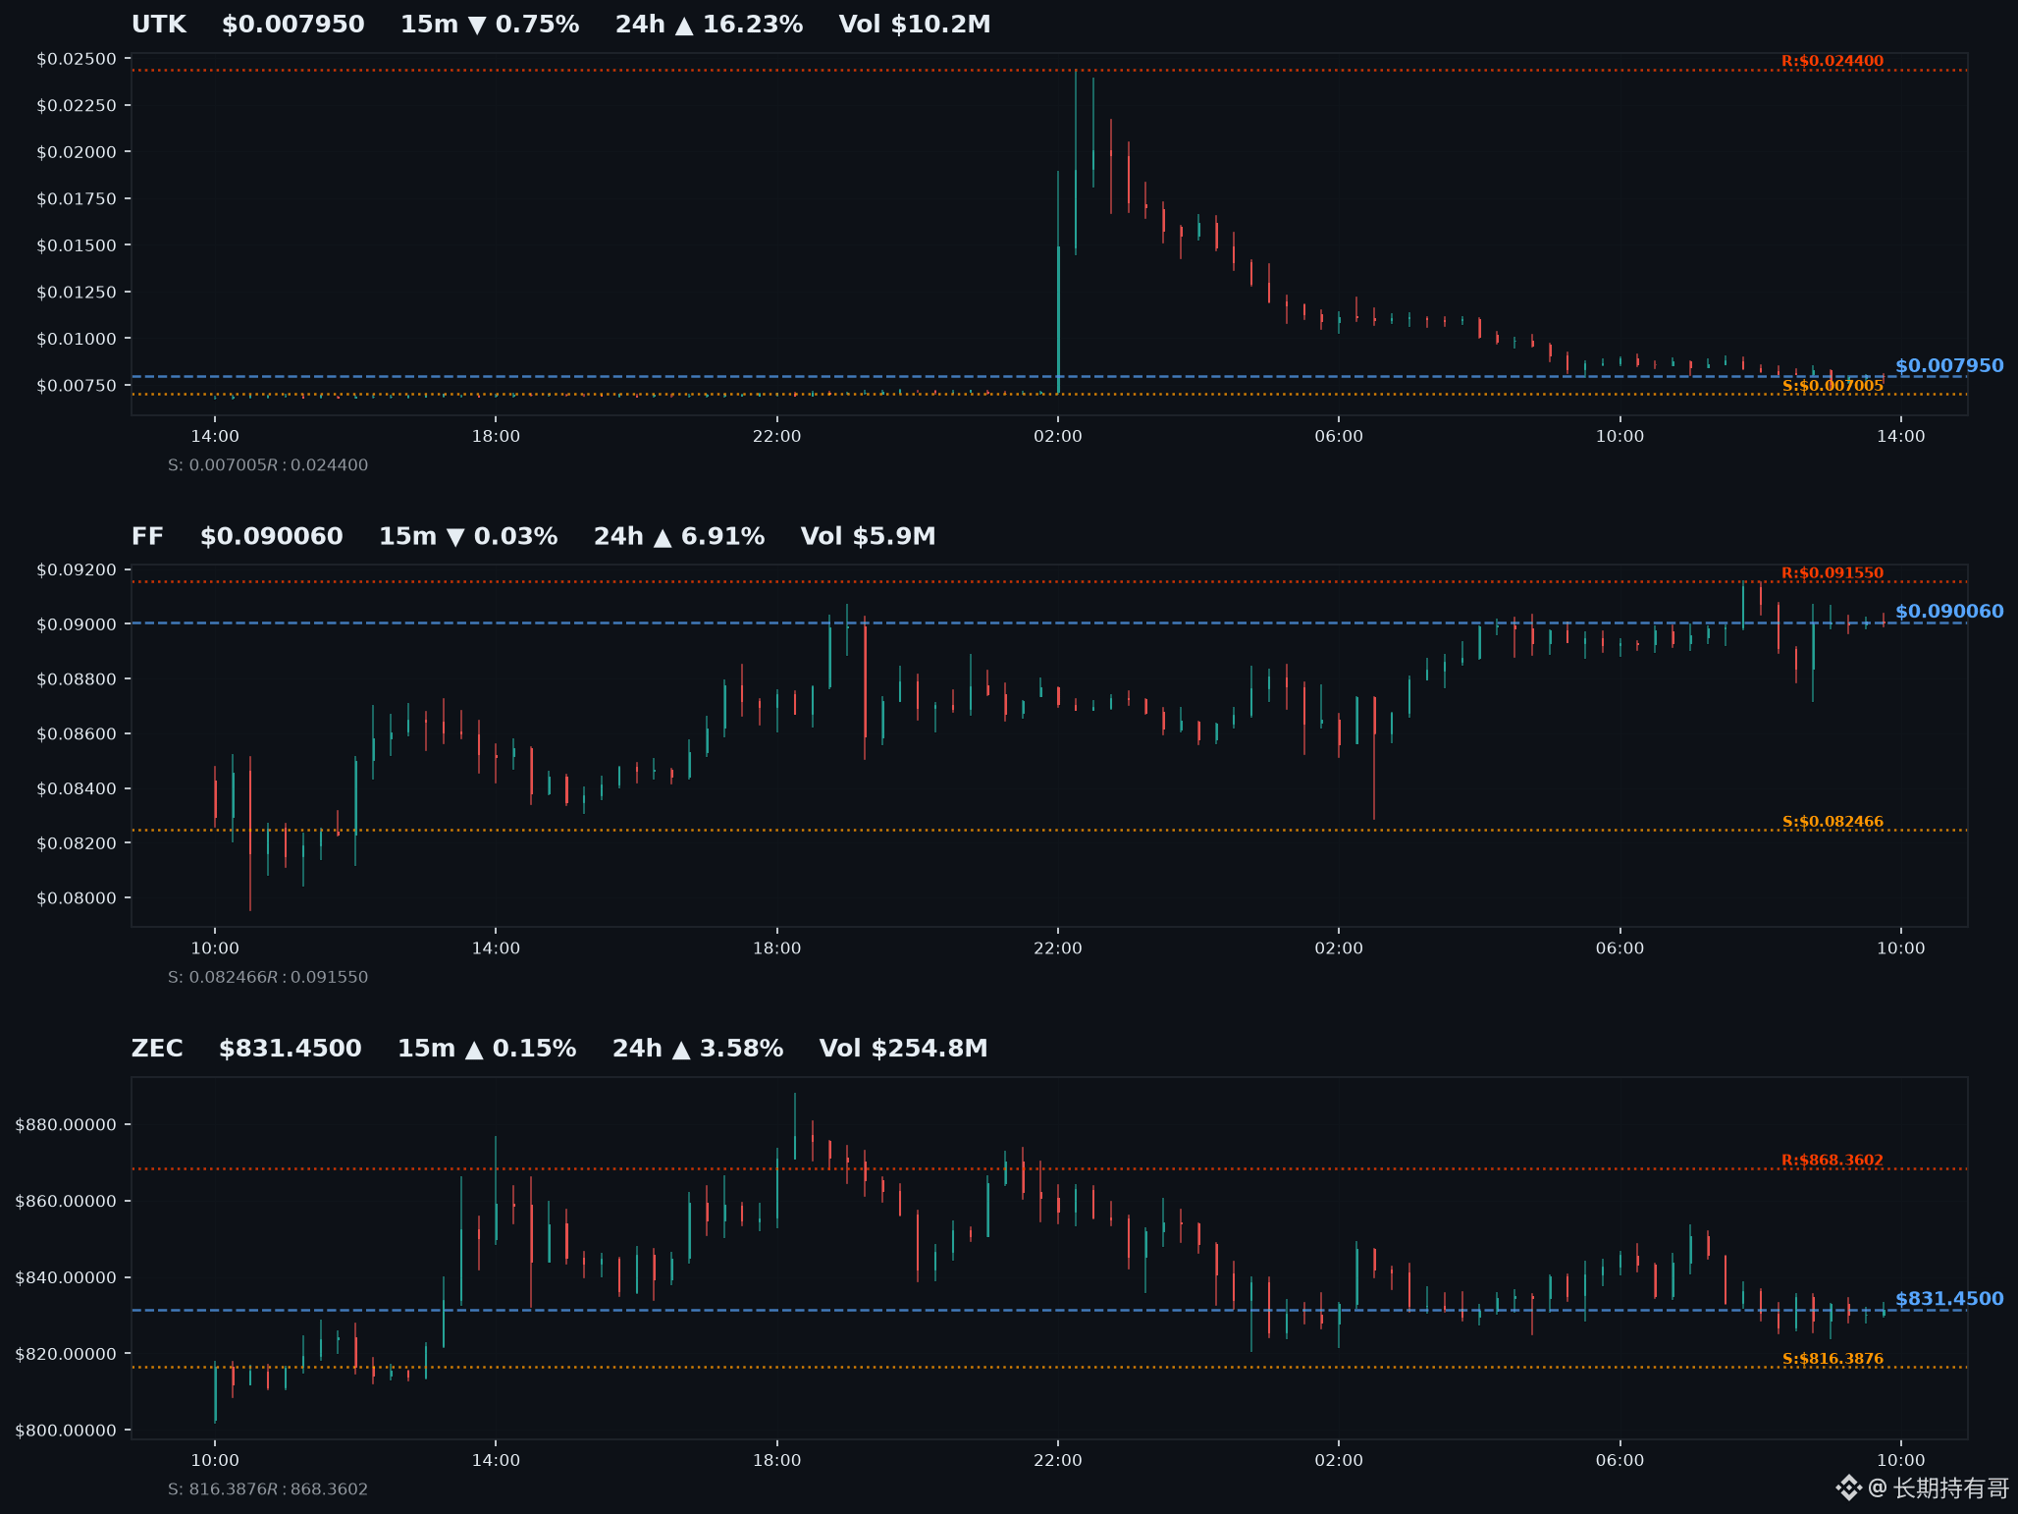
Task: Click the UTK ticker title
Action: 159,25
